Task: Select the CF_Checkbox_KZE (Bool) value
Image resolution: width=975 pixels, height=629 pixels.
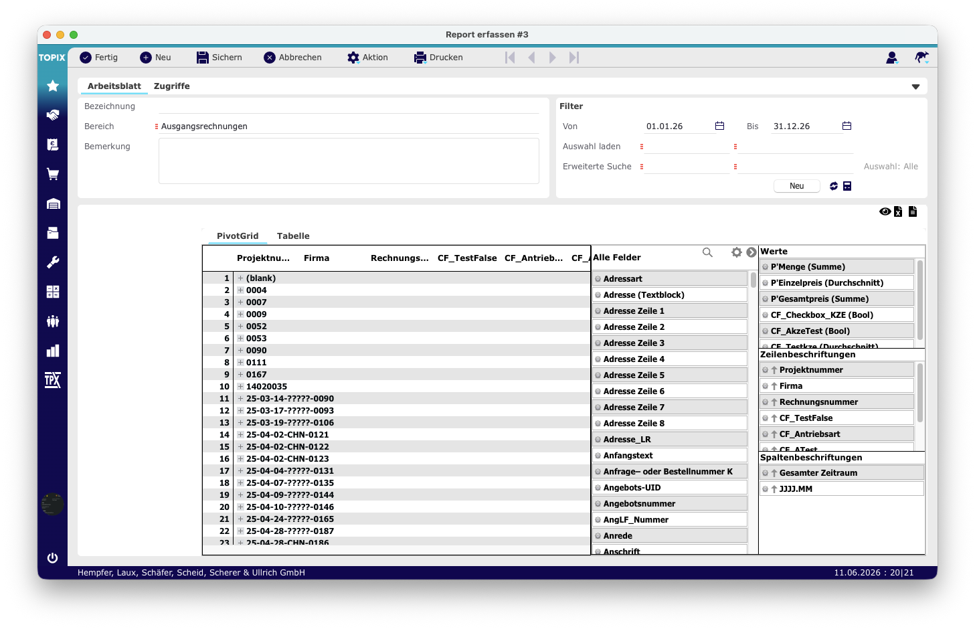Action: pos(836,315)
